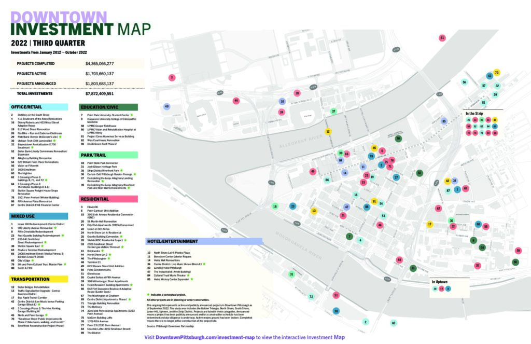Click the PARK/TRAIL category header
The image size is (531, 344).
(x=108, y=155)
